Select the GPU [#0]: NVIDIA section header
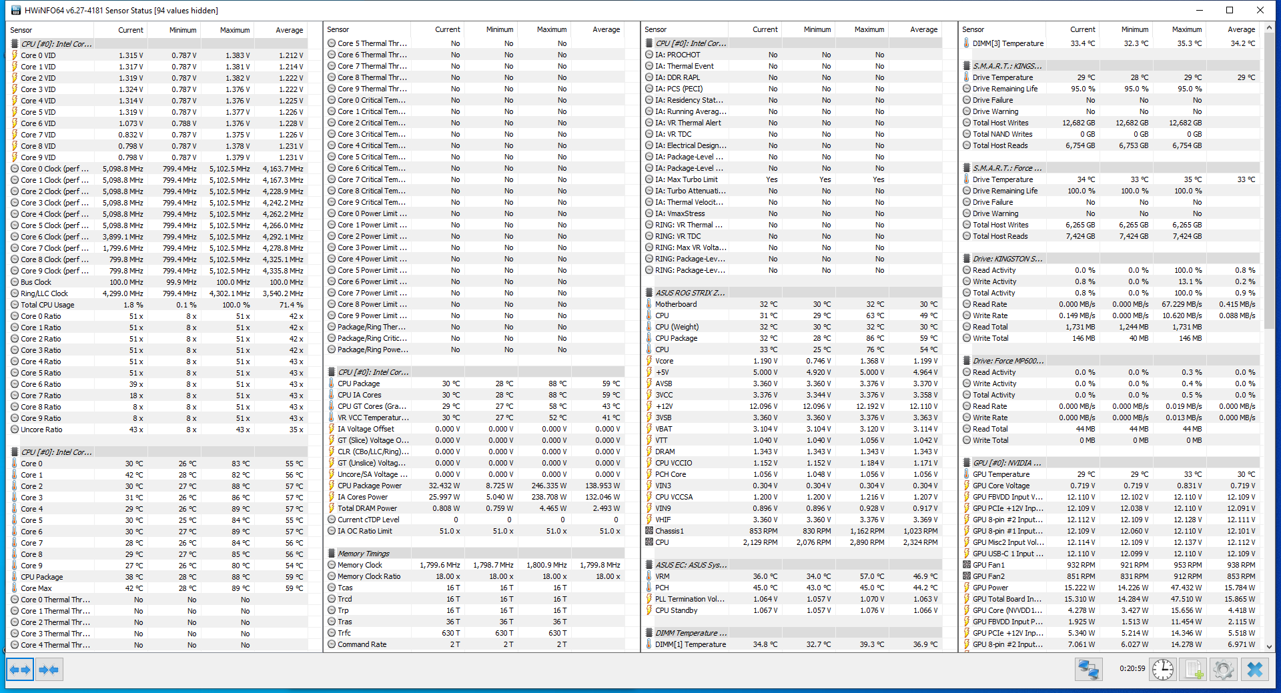1281x693 pixels. (1110, 463)
